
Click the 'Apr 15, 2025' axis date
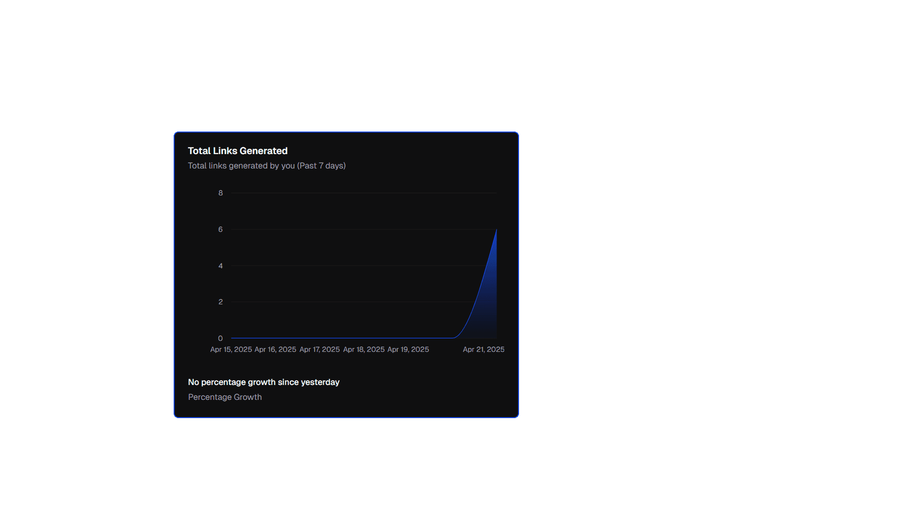pyautogui.click(x=231, y=349)
